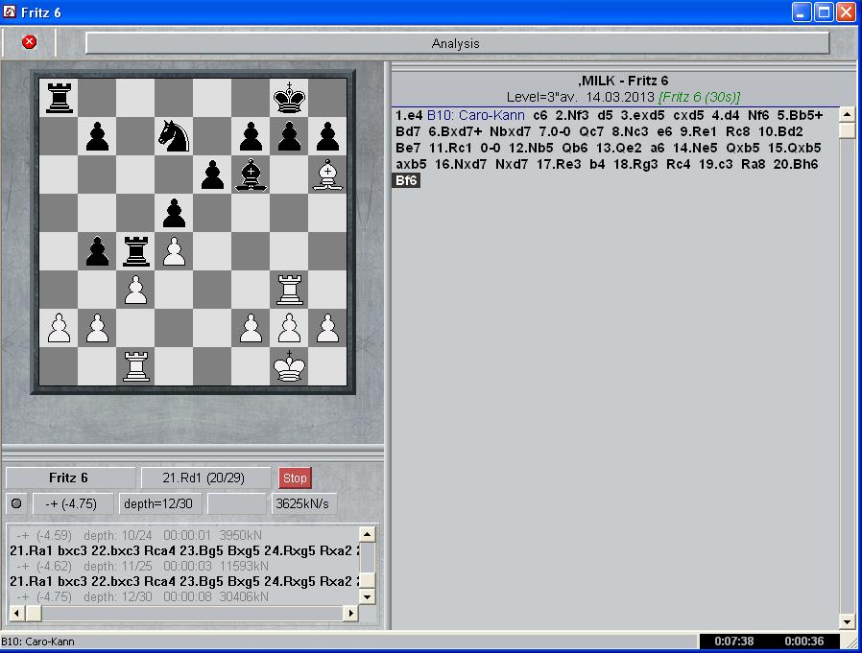Minimize the Fritz 6 window
This screenshot has width=862, height=653.
pyautogui.click(x=802, y=12)
